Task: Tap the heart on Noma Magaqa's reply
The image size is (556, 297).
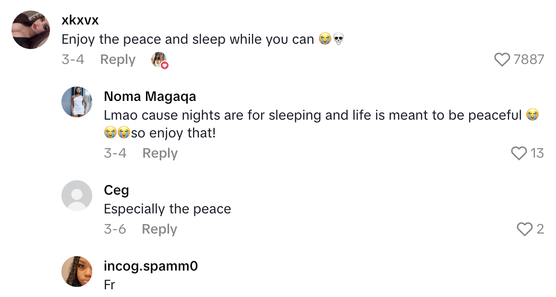Action: (x=519, y=153)
